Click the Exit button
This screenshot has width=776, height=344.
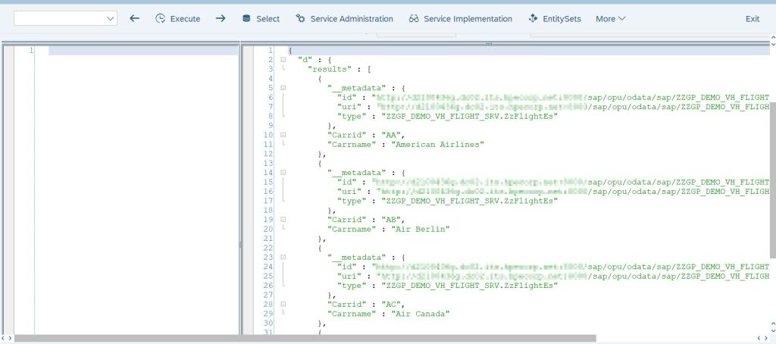coord(753,19)
